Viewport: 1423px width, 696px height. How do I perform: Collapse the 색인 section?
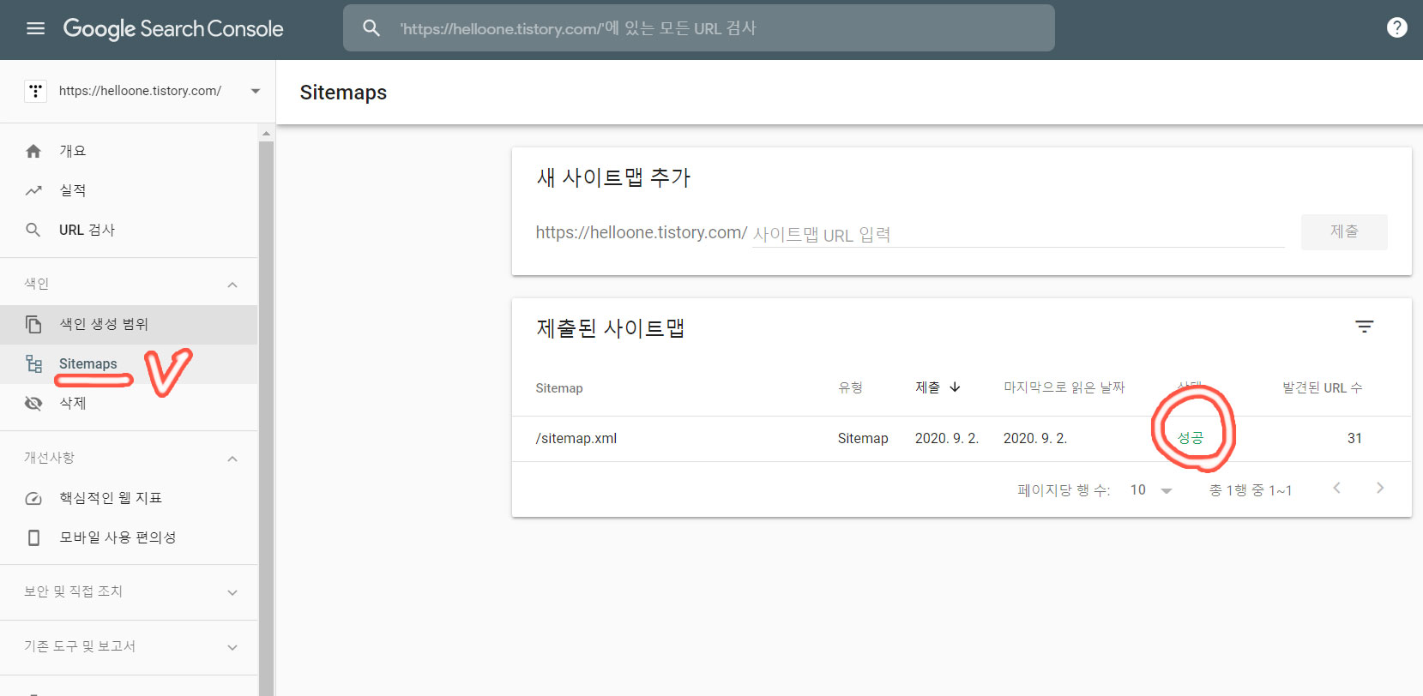click(232, 285)
